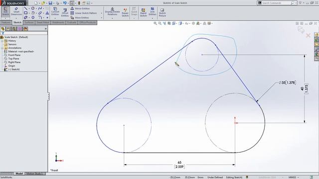Select the Point sketch tool
The height and width of the screenshot is (179, 319).
[x=47, y=18]
